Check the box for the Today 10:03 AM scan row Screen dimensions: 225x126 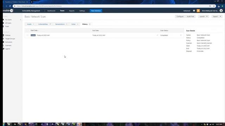click(x=27, y=35)
